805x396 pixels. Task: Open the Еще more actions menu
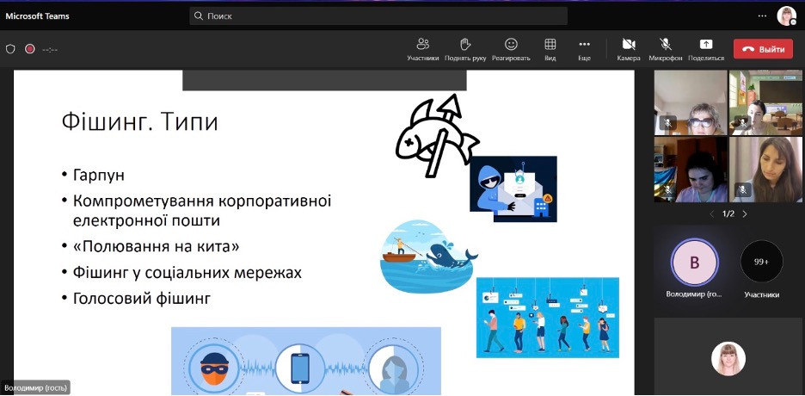point(584,49)
